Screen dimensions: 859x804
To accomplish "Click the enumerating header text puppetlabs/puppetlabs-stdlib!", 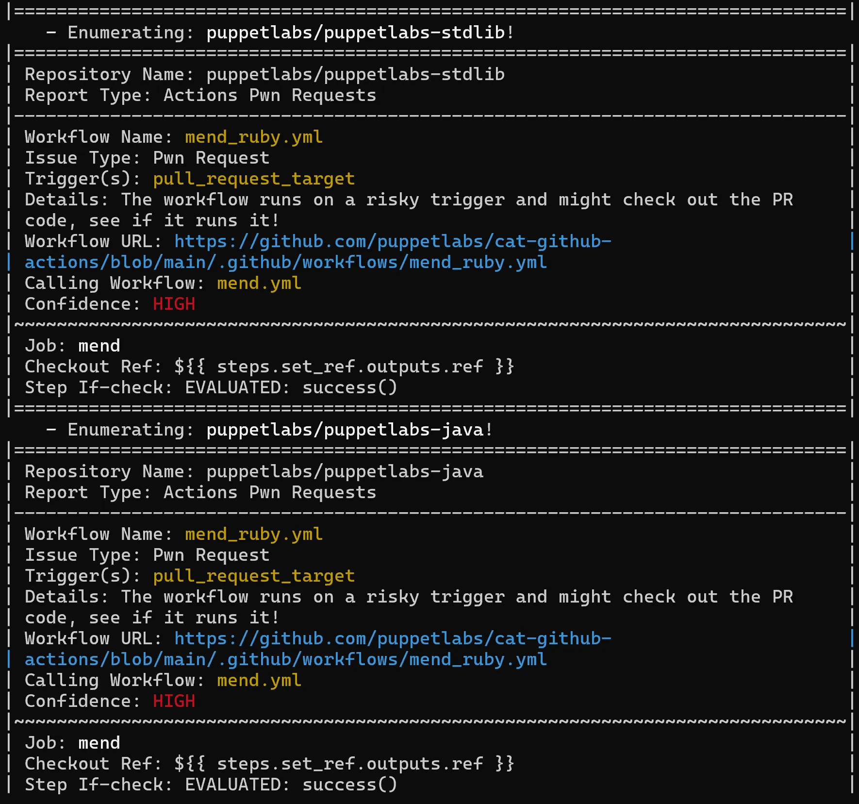I will 360,33.
